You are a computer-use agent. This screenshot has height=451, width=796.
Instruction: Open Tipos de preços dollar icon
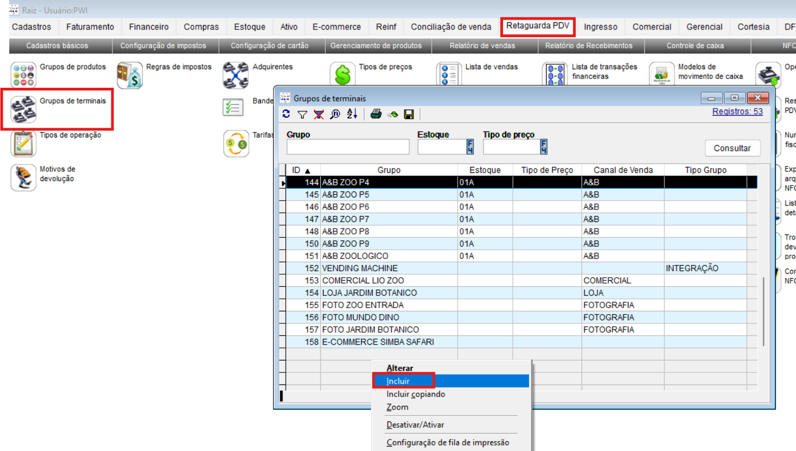pos(343,75)
